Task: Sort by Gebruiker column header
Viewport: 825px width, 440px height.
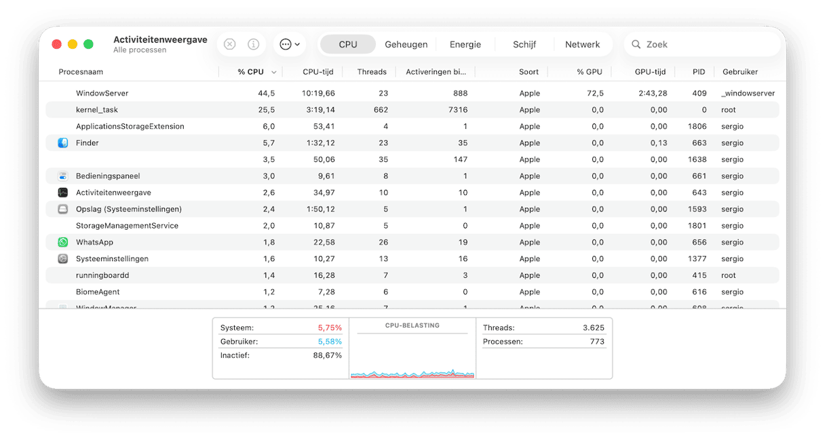Action: (740, 72)
